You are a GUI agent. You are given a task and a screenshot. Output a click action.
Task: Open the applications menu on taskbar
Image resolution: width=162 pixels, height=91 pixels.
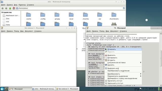(2, 89)
